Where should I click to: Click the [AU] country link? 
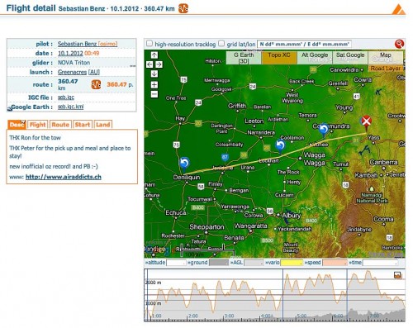94,72
